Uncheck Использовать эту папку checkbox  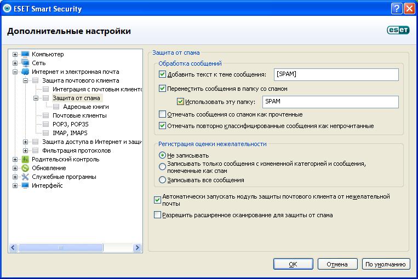point(180,101)
